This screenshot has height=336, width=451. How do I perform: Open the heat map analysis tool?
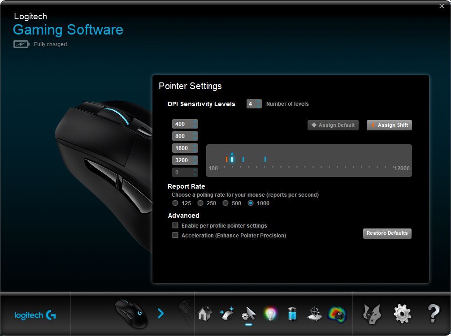click(x=336, y=314)
